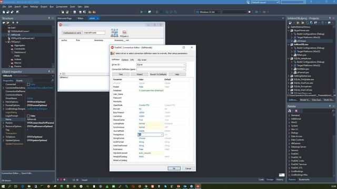Click the Revert To Defaults button
The height and width of the screenshot is (189, 337).
[x=158, y=74]
